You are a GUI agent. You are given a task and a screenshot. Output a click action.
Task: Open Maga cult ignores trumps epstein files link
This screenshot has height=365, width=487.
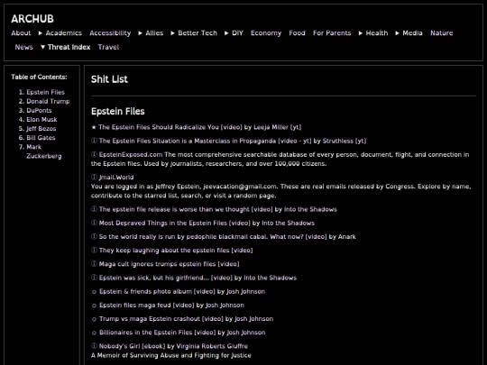(169, 264)
